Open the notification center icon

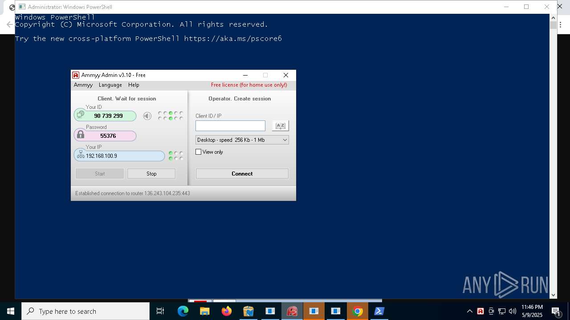pyautogui.click(x=556, y=311)
